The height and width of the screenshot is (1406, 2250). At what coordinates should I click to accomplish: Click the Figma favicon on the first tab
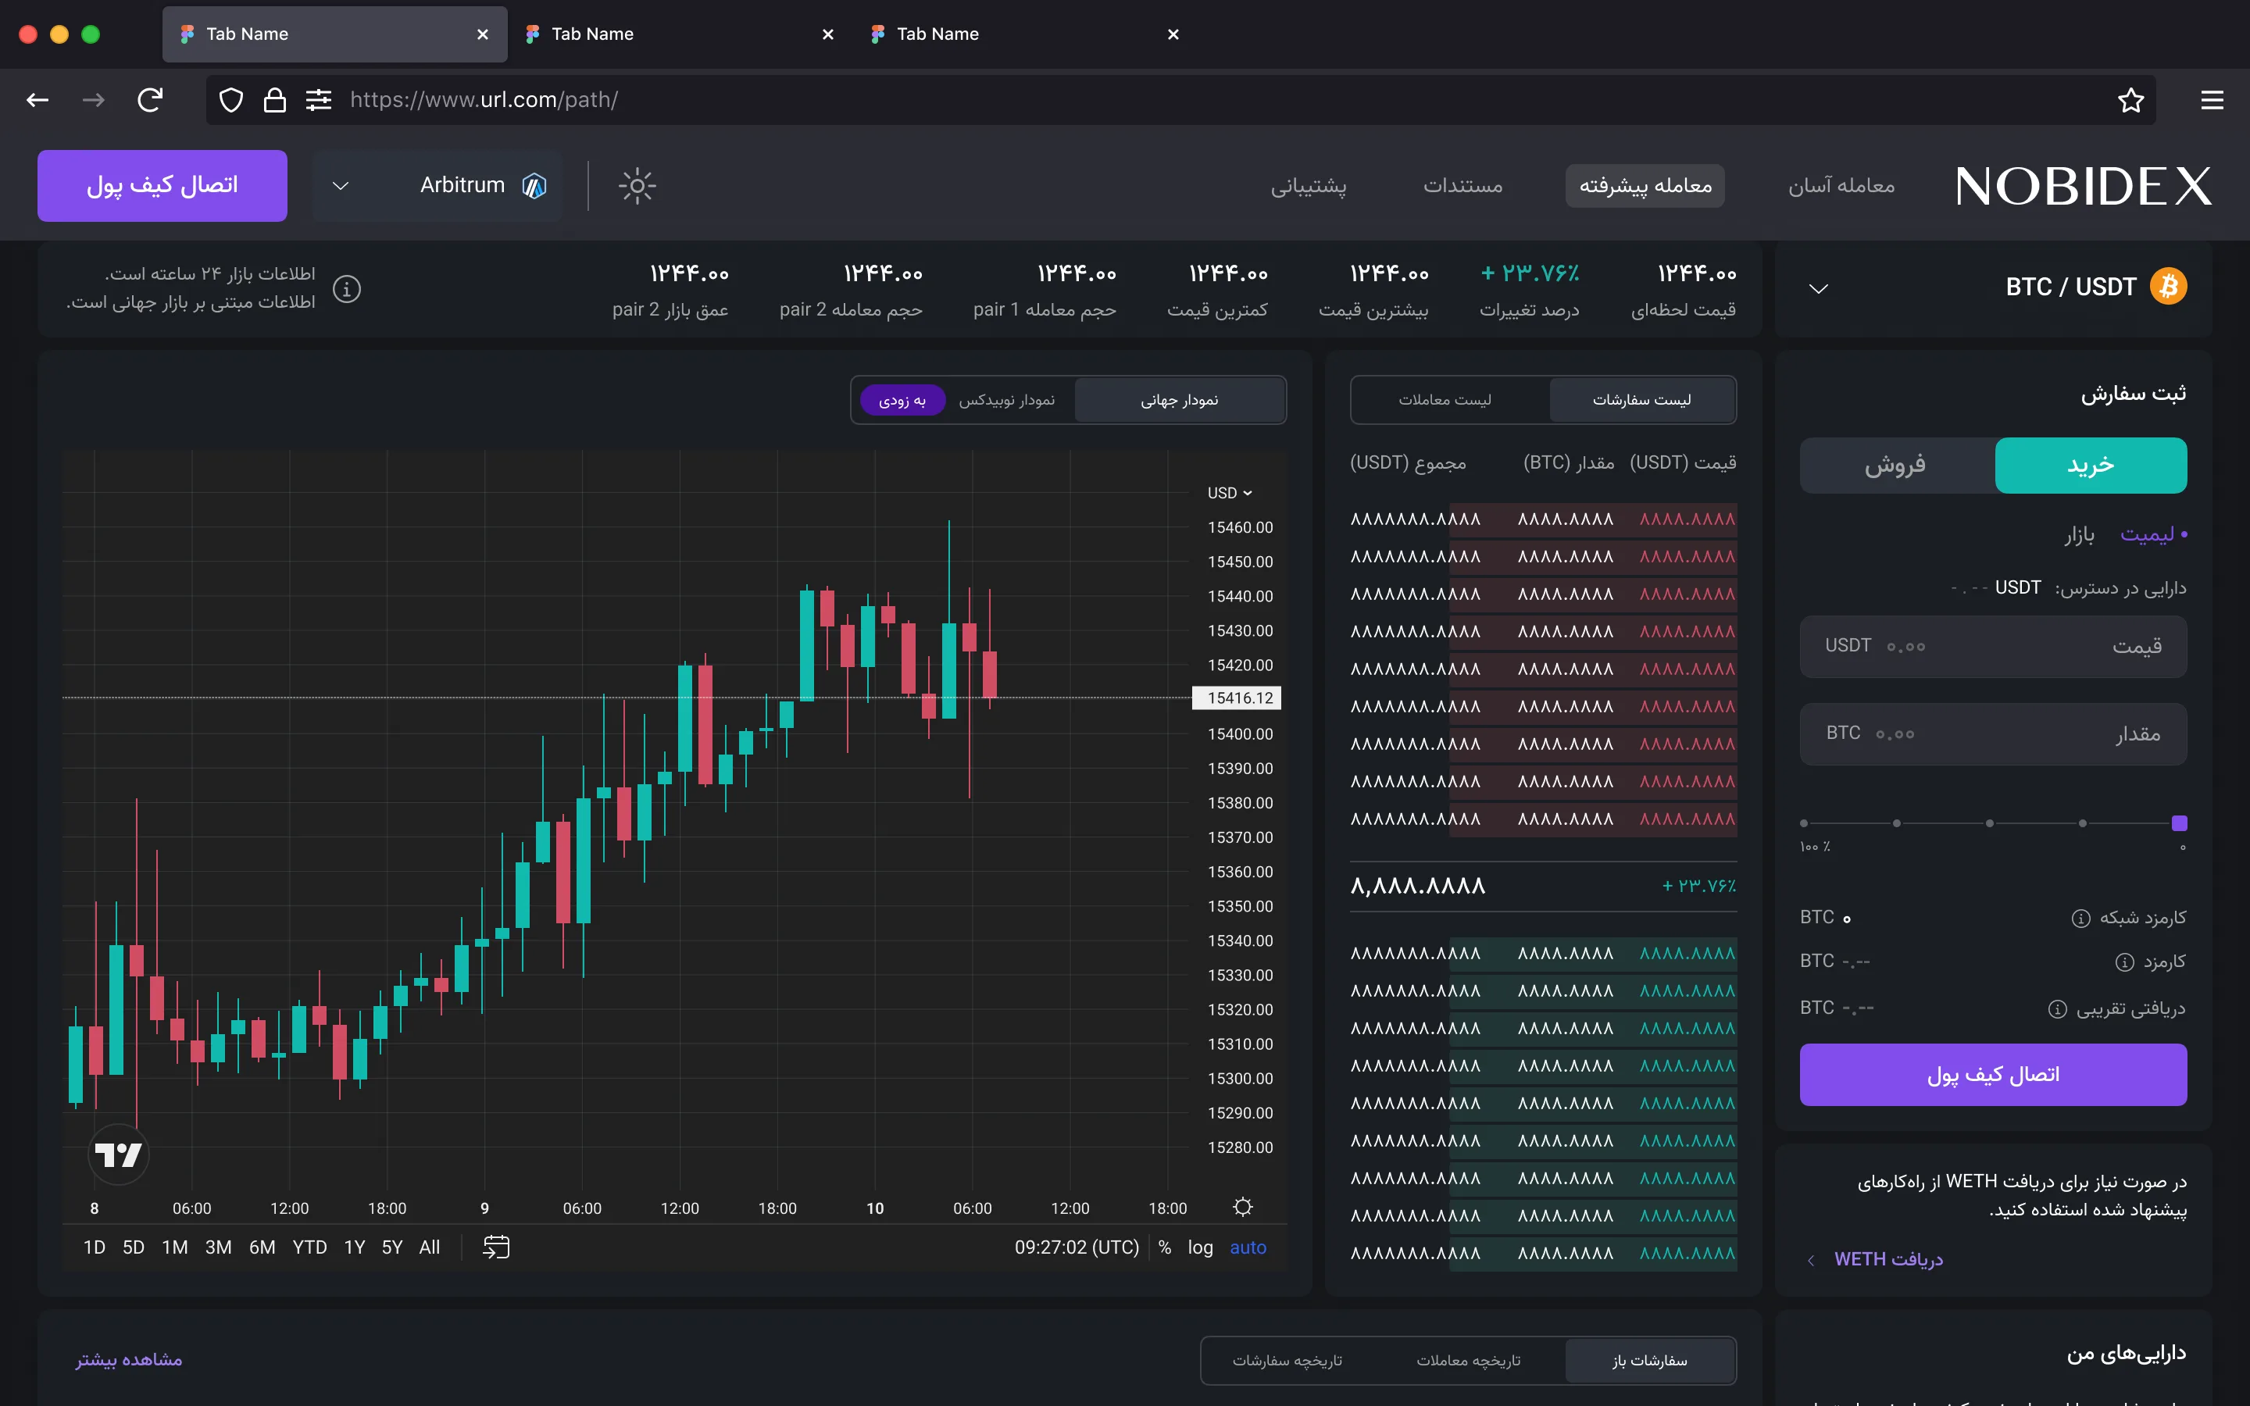point(187,34)
